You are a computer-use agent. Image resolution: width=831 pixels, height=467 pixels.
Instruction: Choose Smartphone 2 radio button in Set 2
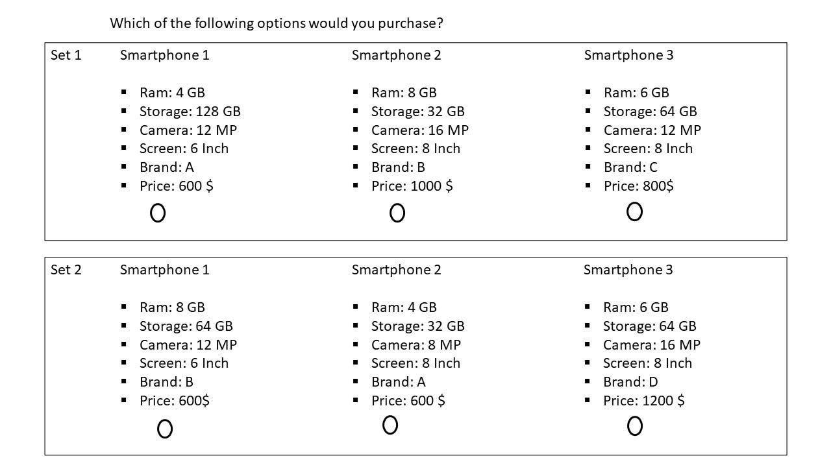coord(390,425)
